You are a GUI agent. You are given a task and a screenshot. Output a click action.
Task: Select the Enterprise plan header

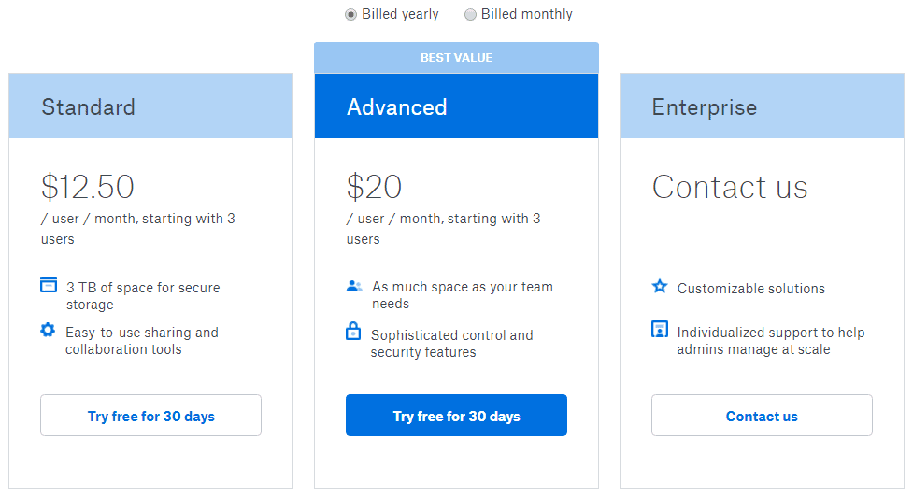click(x=762, y=106)
